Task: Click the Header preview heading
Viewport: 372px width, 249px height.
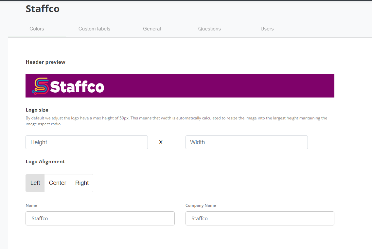Action: point(45,62)
